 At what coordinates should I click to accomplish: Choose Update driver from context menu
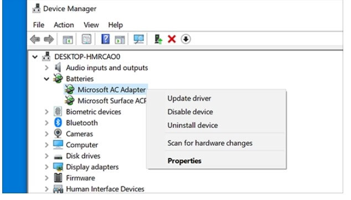coord(189,98)
